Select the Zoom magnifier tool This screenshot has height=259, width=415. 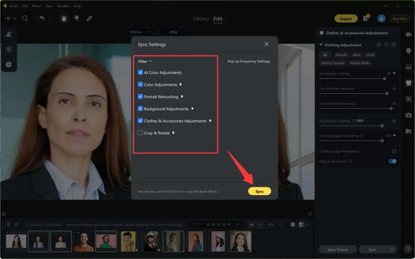[25, 18]
